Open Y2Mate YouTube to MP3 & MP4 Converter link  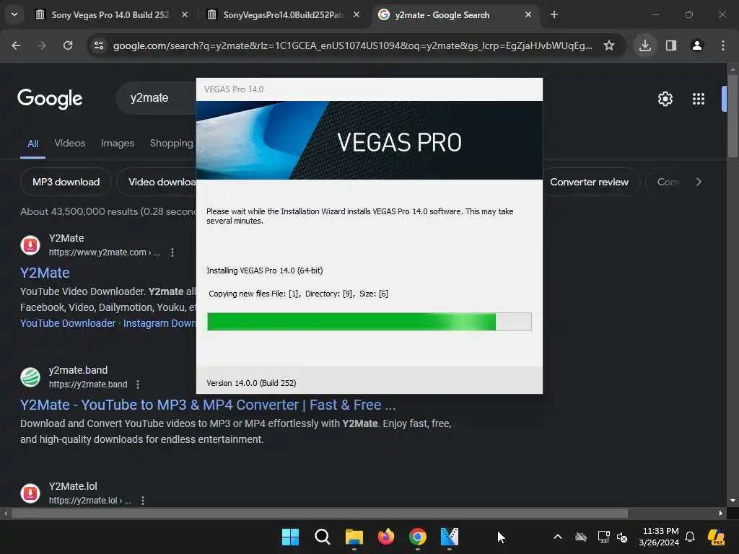(208, 405)
